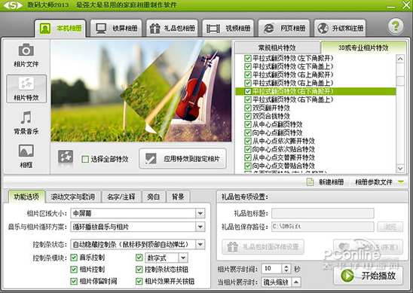Open the 背景 tab
The width and height of the screenshot is (413, 293).
178,197
